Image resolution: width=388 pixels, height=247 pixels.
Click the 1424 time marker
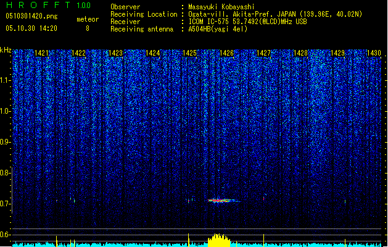pos(153,53)
